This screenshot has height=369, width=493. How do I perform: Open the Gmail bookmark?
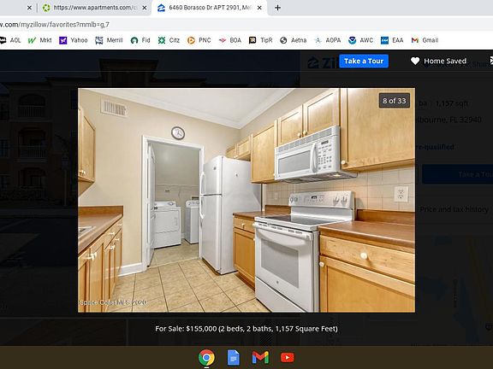(425, 40)
